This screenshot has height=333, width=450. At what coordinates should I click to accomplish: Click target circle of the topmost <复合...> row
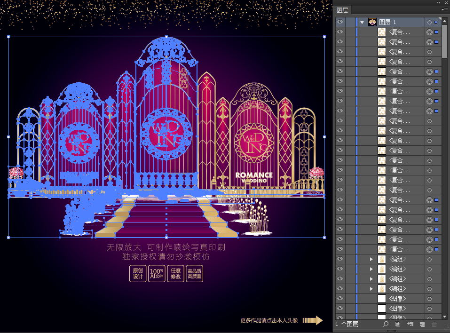tap(429, 32)
